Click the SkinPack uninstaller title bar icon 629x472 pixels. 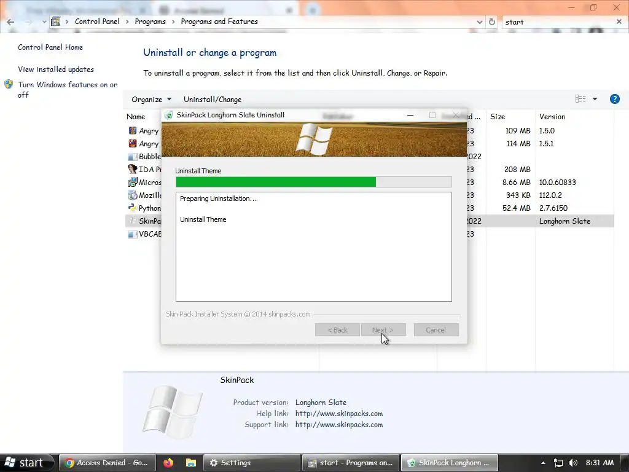[x=169, y=115]
